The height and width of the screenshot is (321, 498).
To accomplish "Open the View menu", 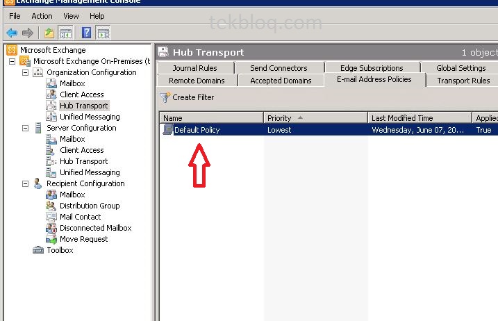I will click(x=71, y=16).
